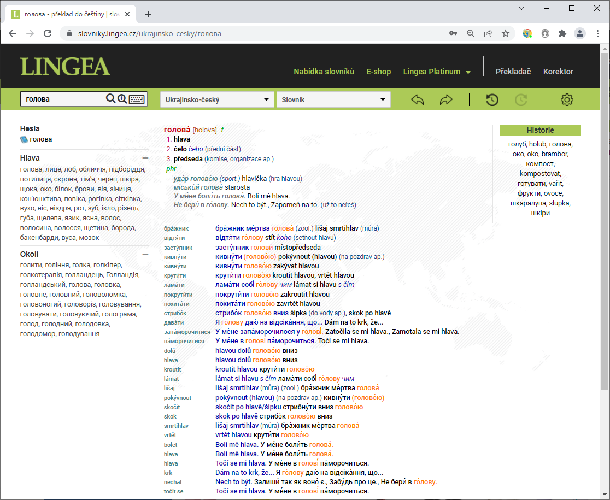Reload the current page
The height and width of the screenshot is (500, 610).
tap(48, 33)
